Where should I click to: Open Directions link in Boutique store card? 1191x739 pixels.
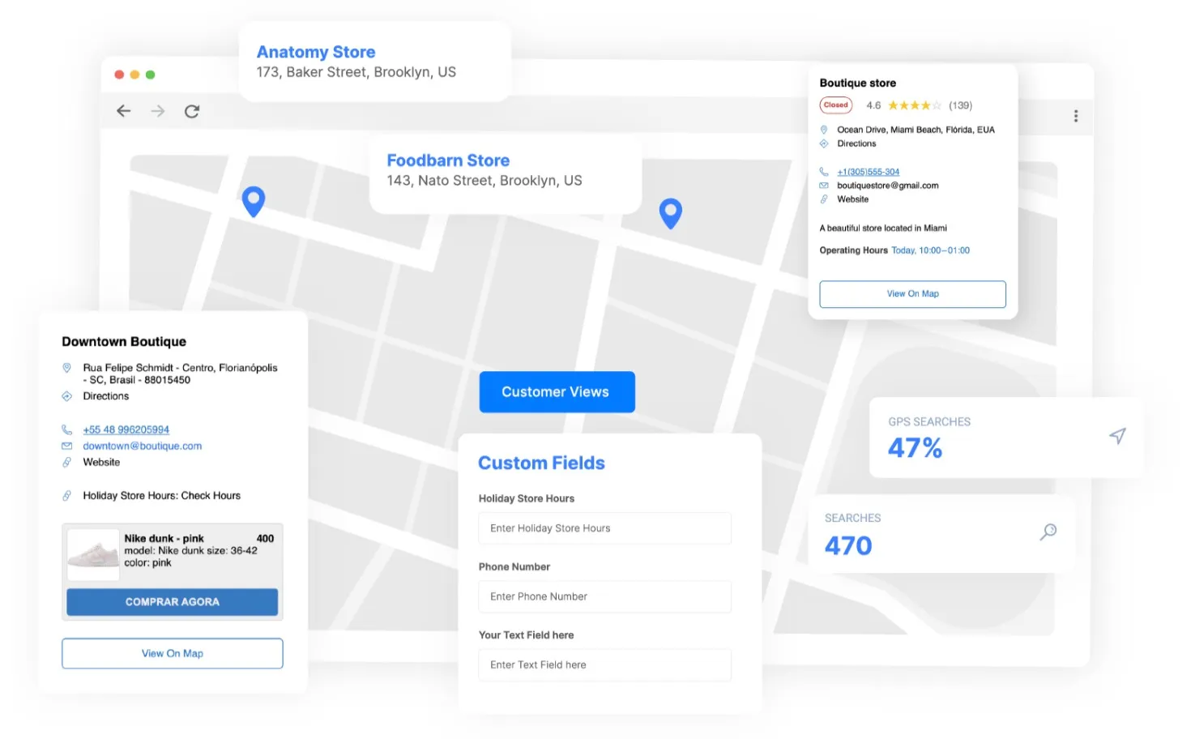click(x=856, y=143)
